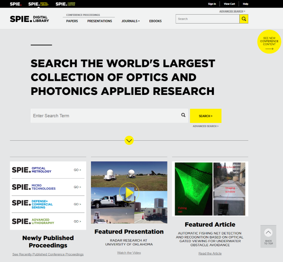Click the magnifier icon inside main search field
The image size is (283, 262).
coord(183,115)
